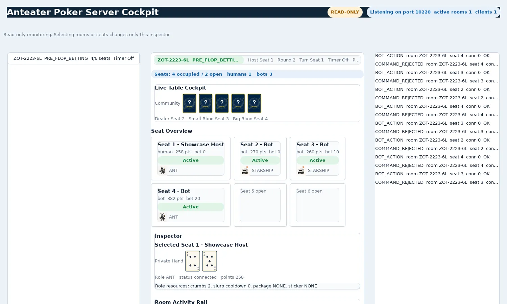This screenshot has width=507, height=304.
Task: Click the green ZOT-2223-6L PRE_FLOP_BETTING status pill
Action: point(199,60)
